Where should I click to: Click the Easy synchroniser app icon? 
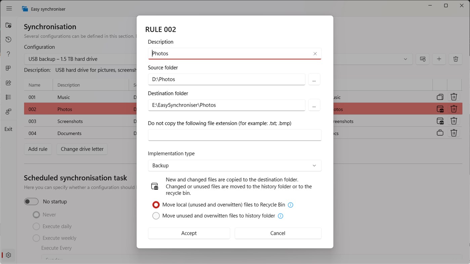[x=25, y=9]
